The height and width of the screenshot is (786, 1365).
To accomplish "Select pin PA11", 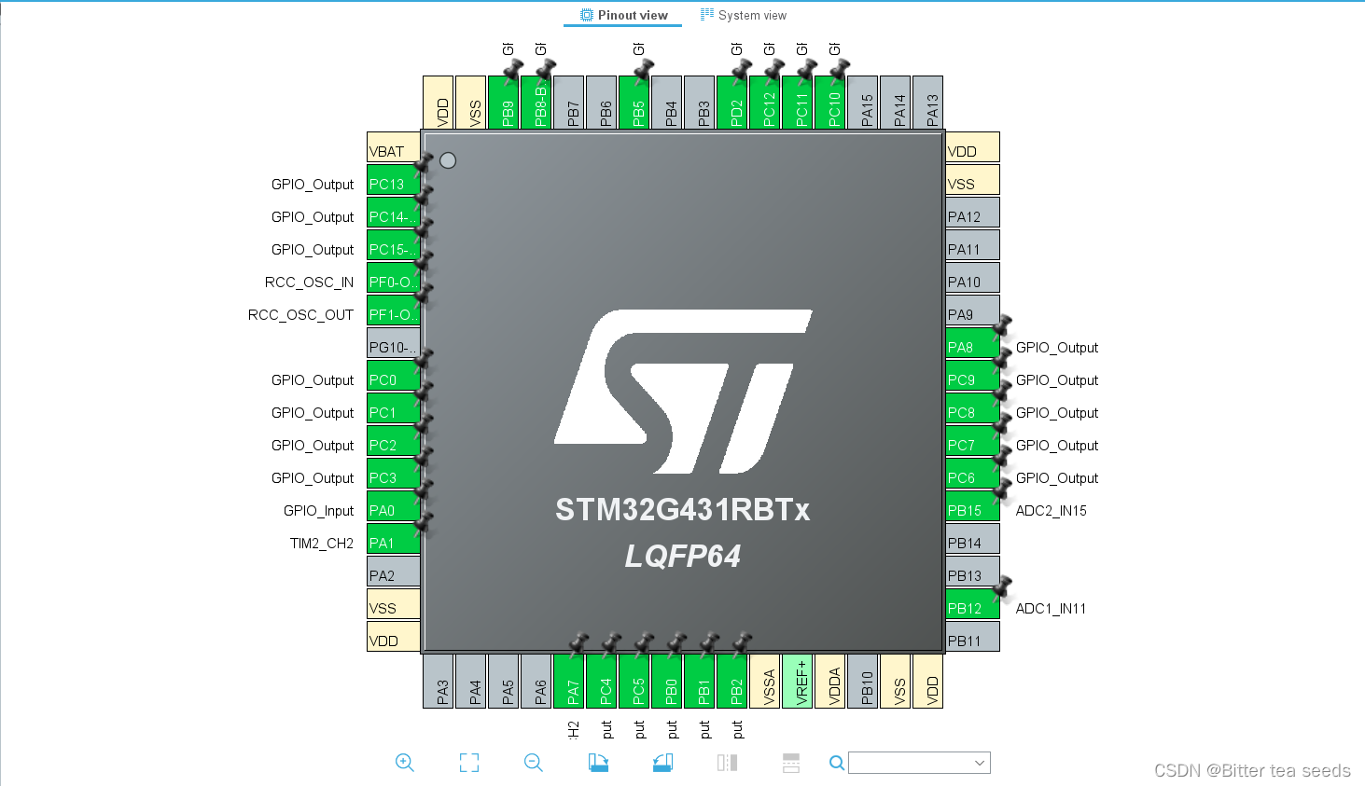I will pyautogui.click(x=972, y=245).
